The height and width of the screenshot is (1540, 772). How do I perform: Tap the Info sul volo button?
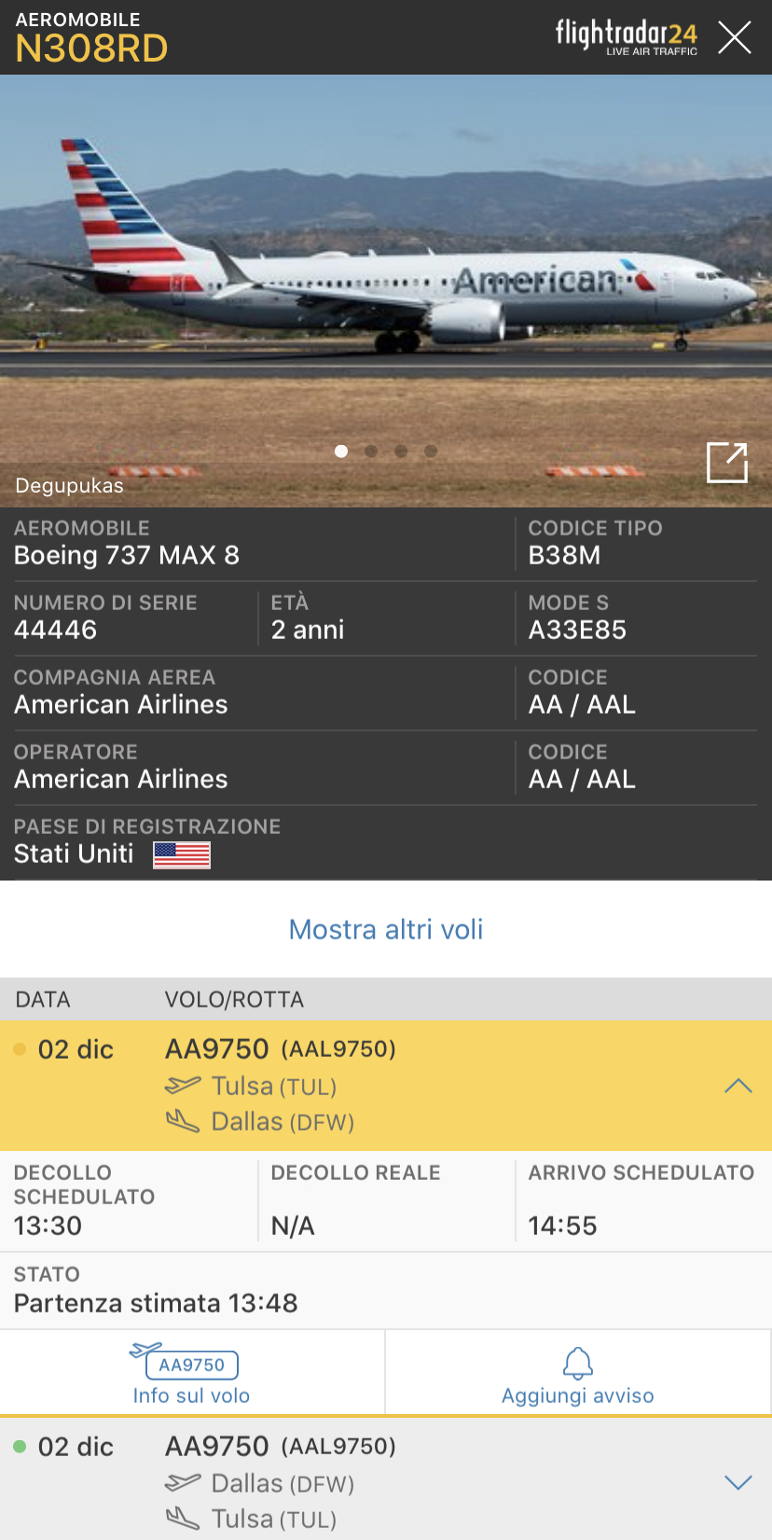[191, 1395]
